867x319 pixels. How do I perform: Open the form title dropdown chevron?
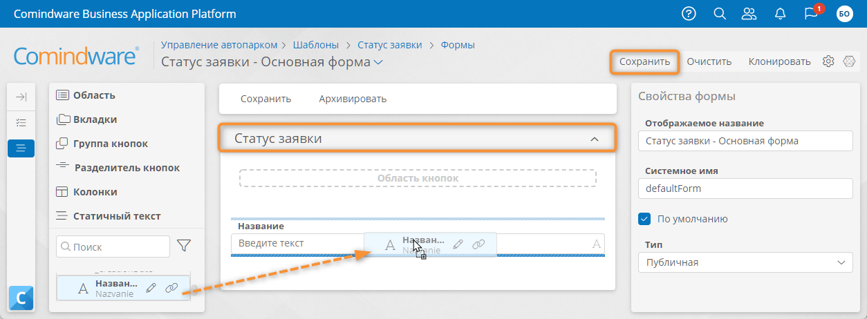378,63
